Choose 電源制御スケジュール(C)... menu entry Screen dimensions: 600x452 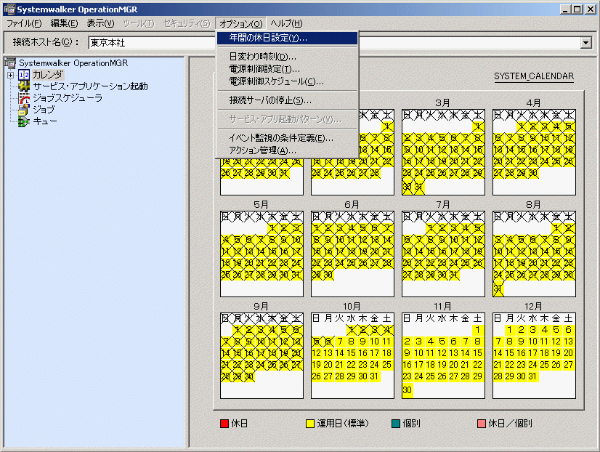click(287, 81)
